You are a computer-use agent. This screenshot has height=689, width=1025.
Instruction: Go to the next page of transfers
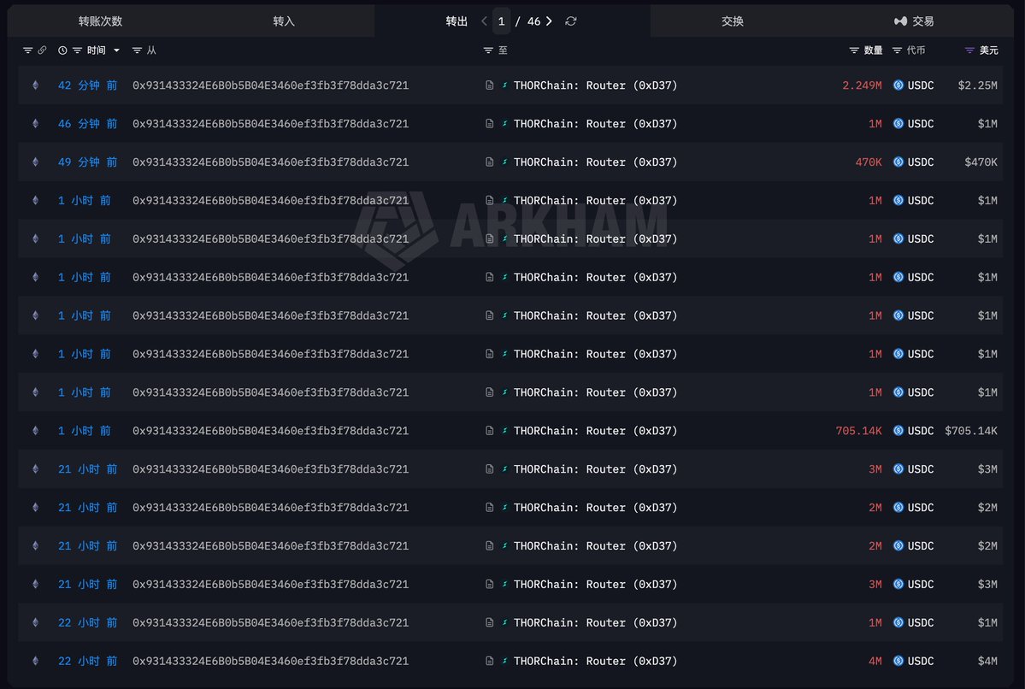549,21
